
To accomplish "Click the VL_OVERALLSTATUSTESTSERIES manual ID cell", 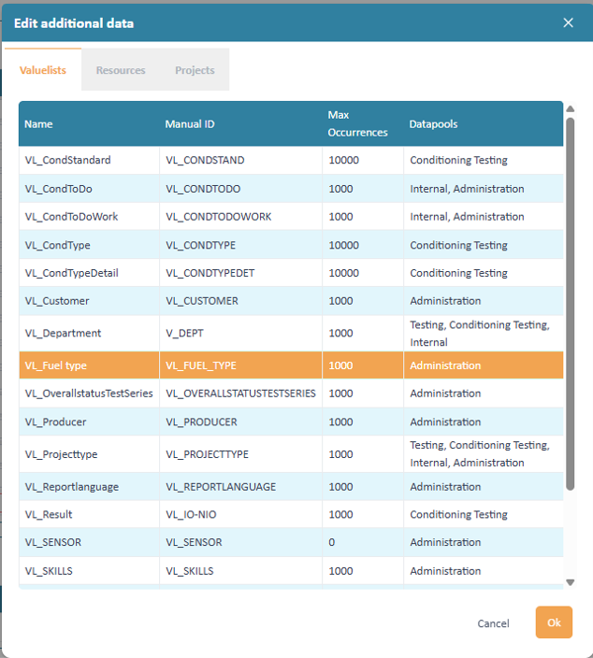I will point(240,393).
